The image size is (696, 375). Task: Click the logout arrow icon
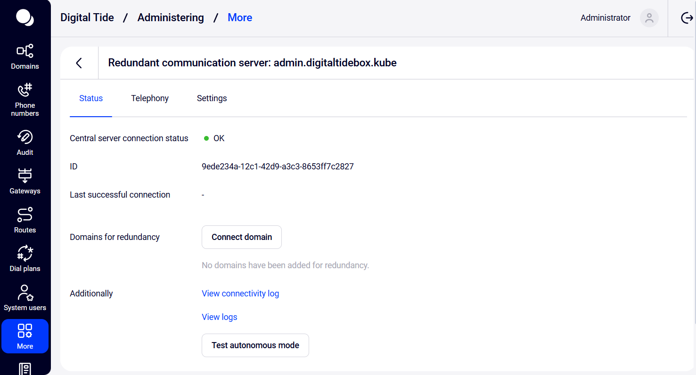tap(687, 18)
